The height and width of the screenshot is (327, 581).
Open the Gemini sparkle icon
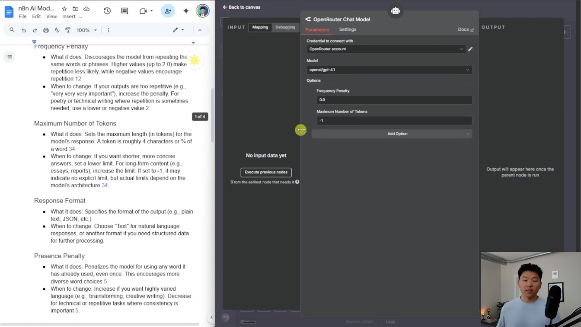(186, 11)
